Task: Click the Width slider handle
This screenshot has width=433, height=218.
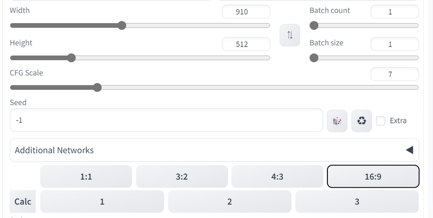Action: pos(122,25)
